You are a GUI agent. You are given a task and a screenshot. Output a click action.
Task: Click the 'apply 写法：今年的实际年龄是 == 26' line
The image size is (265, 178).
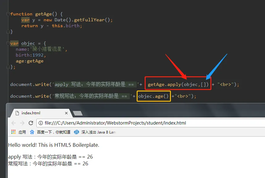click(50, 157)
